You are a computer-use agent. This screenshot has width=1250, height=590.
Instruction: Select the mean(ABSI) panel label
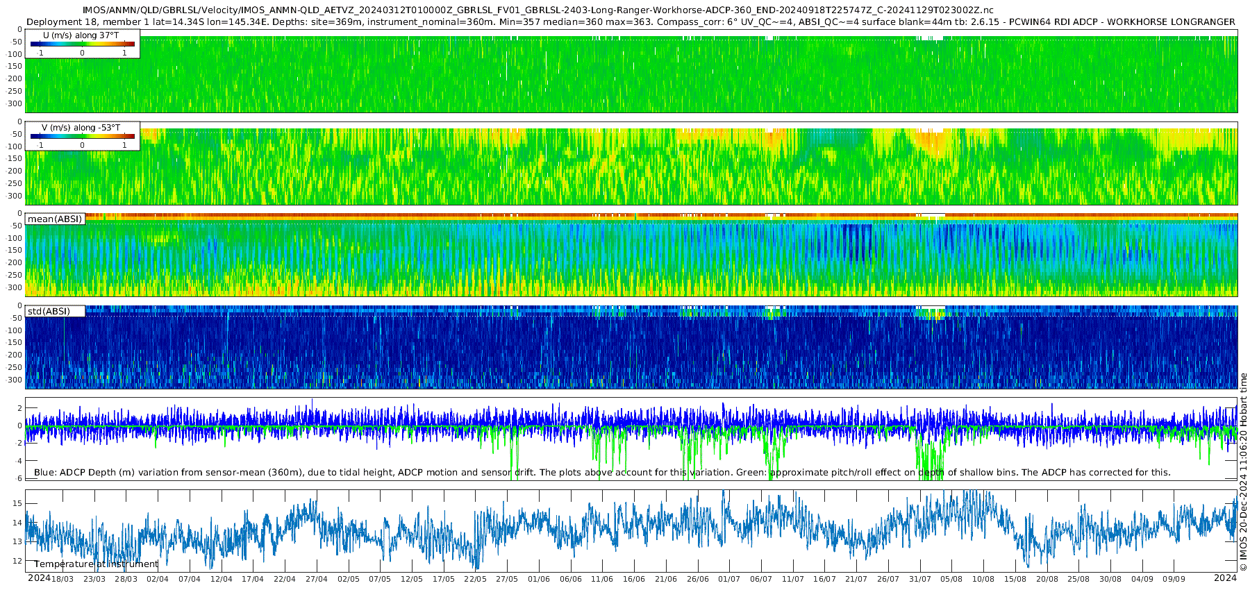(55, 219)
